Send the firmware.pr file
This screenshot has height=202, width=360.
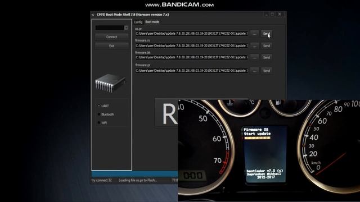click(266, 71)
